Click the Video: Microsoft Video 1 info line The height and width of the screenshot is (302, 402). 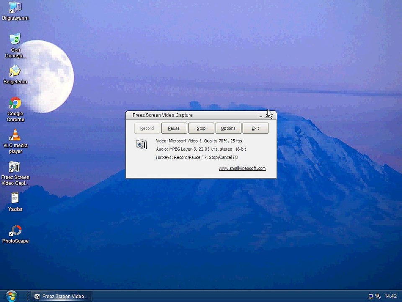pos(199,141)
